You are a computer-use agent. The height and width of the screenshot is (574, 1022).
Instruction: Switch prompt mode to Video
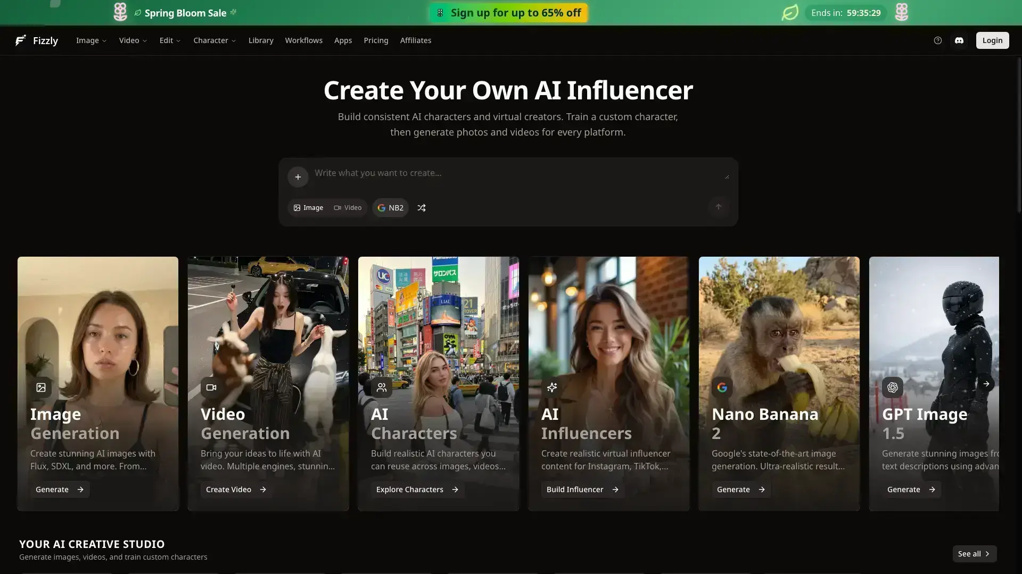(348, 208)
